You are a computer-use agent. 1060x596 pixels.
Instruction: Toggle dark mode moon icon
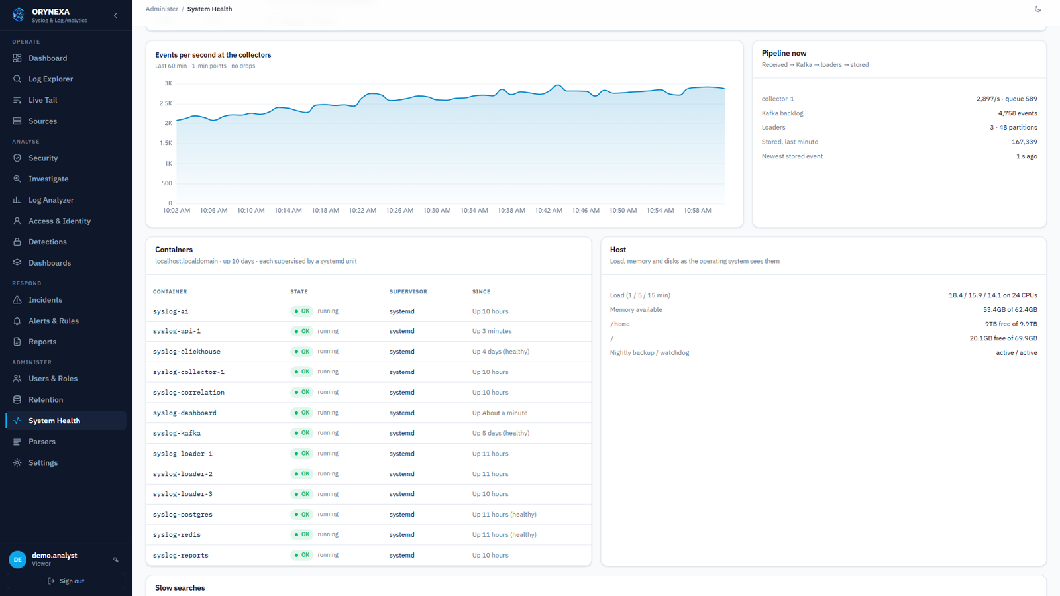1038,9
